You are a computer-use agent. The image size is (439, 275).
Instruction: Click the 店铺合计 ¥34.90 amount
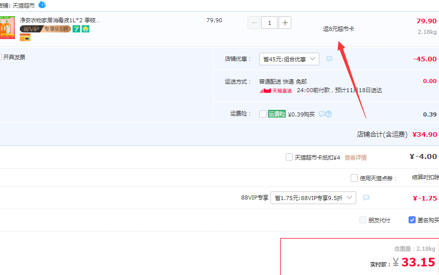[424, 134]
